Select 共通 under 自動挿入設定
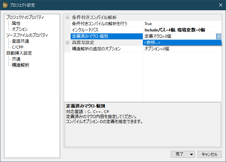Image resolution: width=226 pixels, height=162 pixels. 16,59
